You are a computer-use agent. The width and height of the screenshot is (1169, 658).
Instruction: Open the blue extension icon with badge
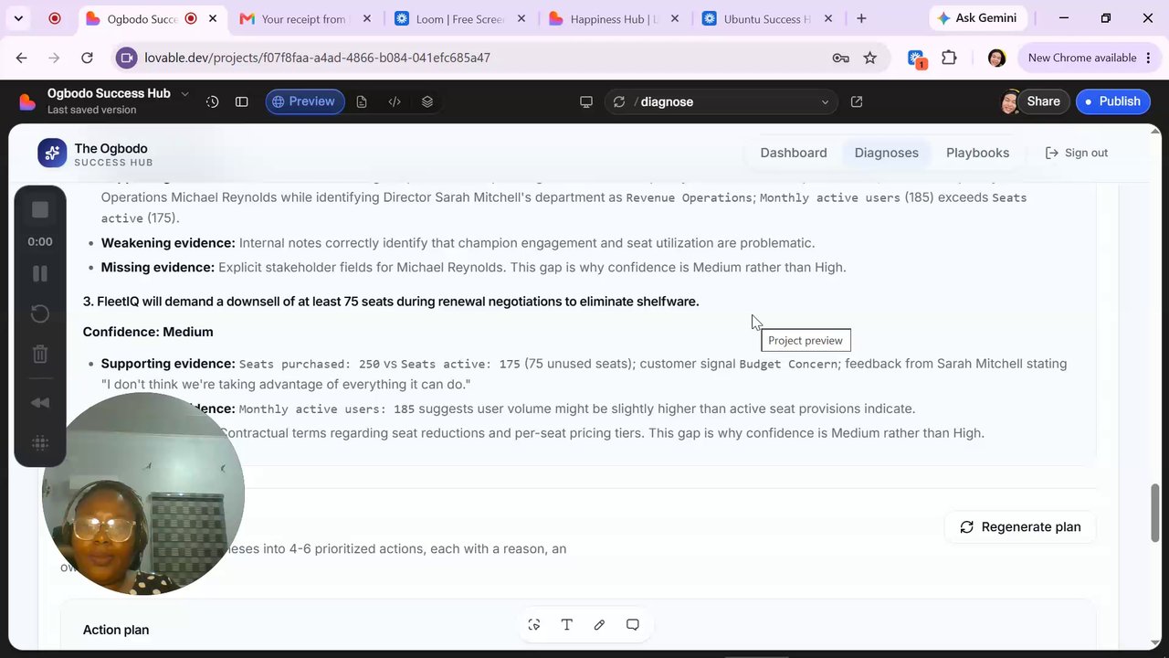[918, 58]
